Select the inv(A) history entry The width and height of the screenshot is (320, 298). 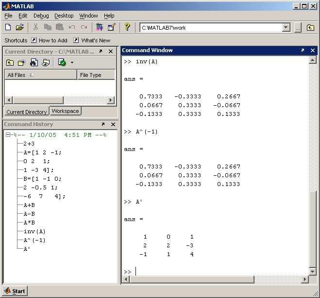tap(34, 231)
